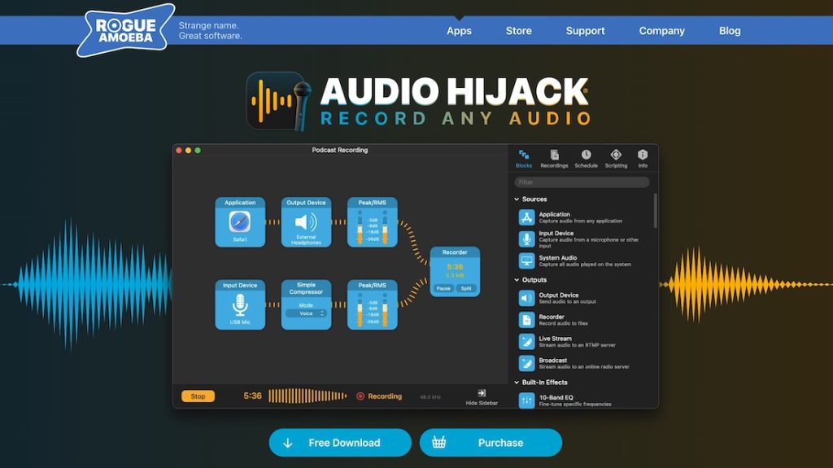This screenshot has width=833, height=468.
Task: Open the Schedule clock icon
Action: pos(586,155)
